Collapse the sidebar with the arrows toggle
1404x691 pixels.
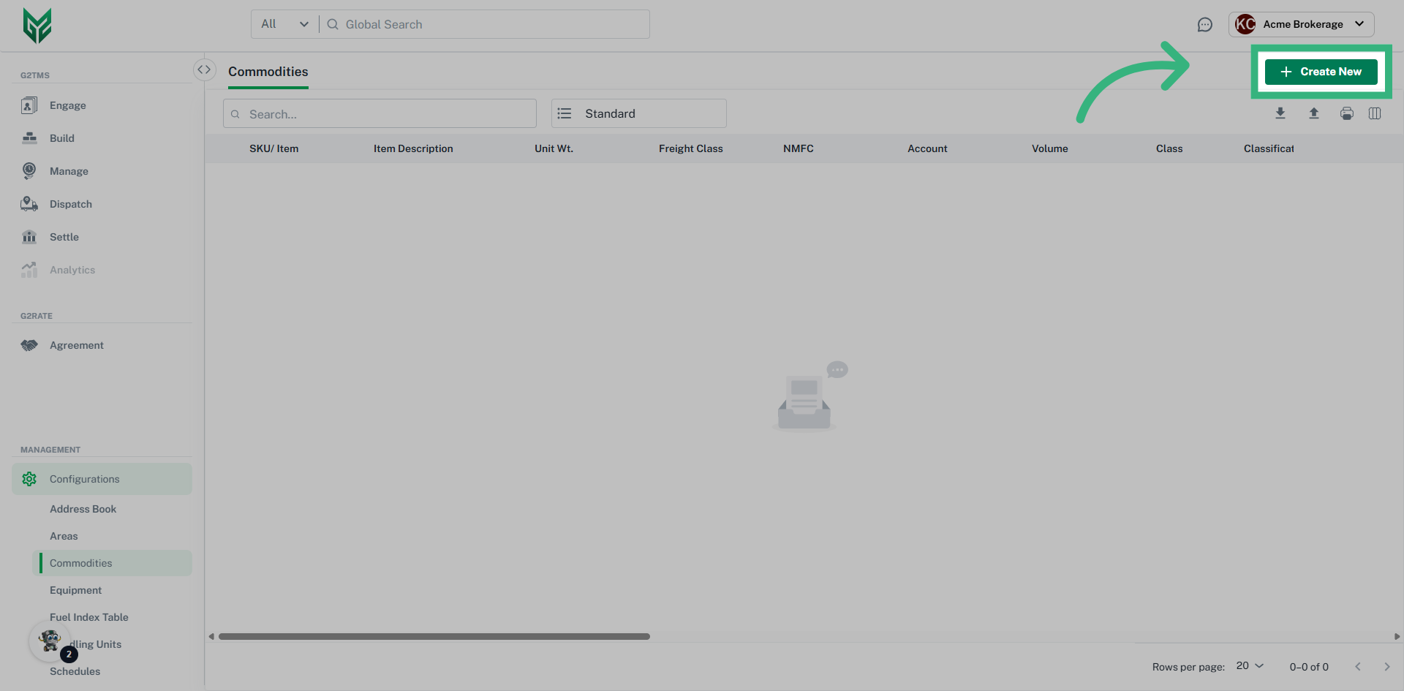204,69
